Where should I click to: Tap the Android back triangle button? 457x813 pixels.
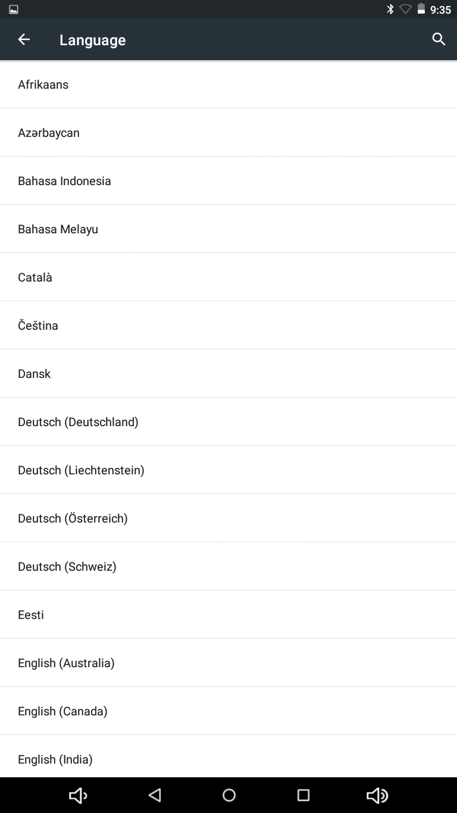click(x=155, y=795)
